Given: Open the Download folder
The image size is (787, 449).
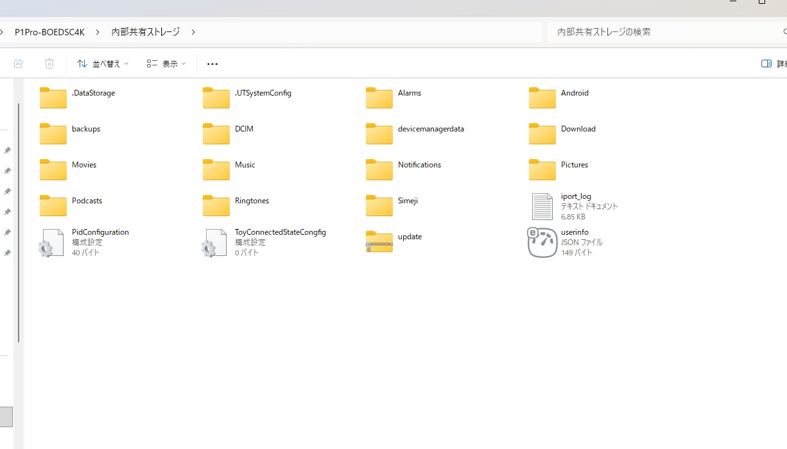Looking at the screenshot, I should [542, 133].
